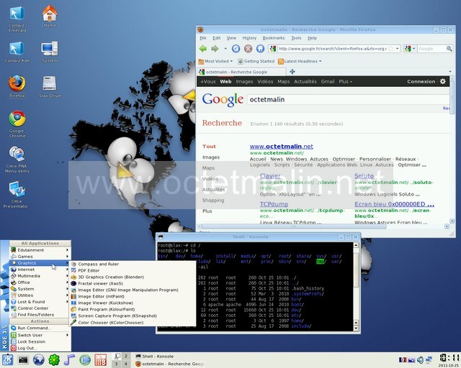Open Firefox's File menu
The width and height of the screenshot is (461, 368).
203,38
